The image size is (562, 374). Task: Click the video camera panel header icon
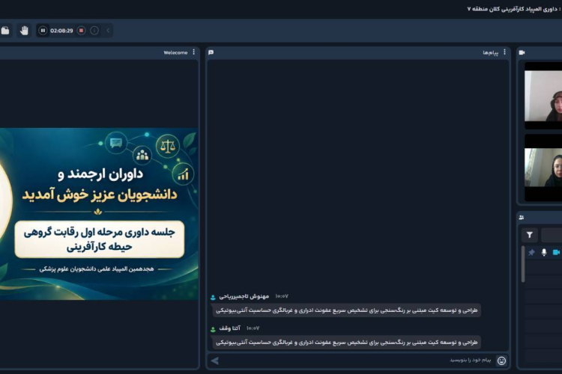(522, 52)
